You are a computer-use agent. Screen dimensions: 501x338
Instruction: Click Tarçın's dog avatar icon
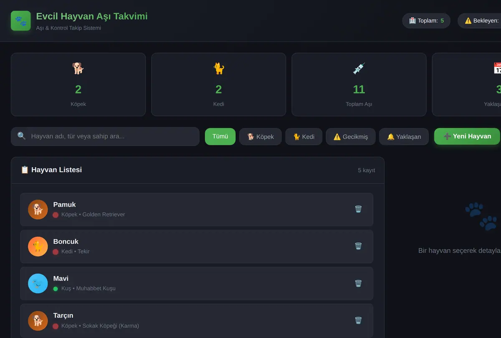38,320
